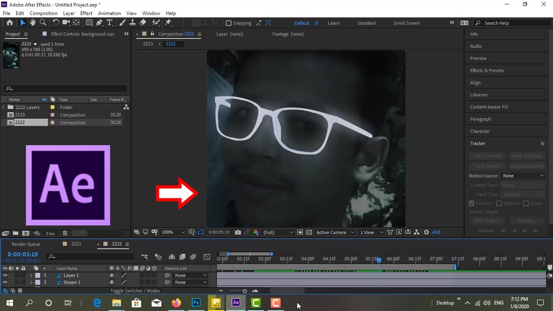
Task: Select the Horizontal Type tool
Action: (110, 23)
